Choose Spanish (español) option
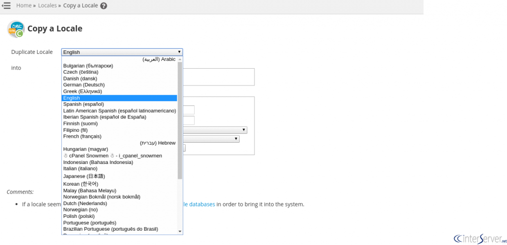507x245 pixels. tap(119, 104)
